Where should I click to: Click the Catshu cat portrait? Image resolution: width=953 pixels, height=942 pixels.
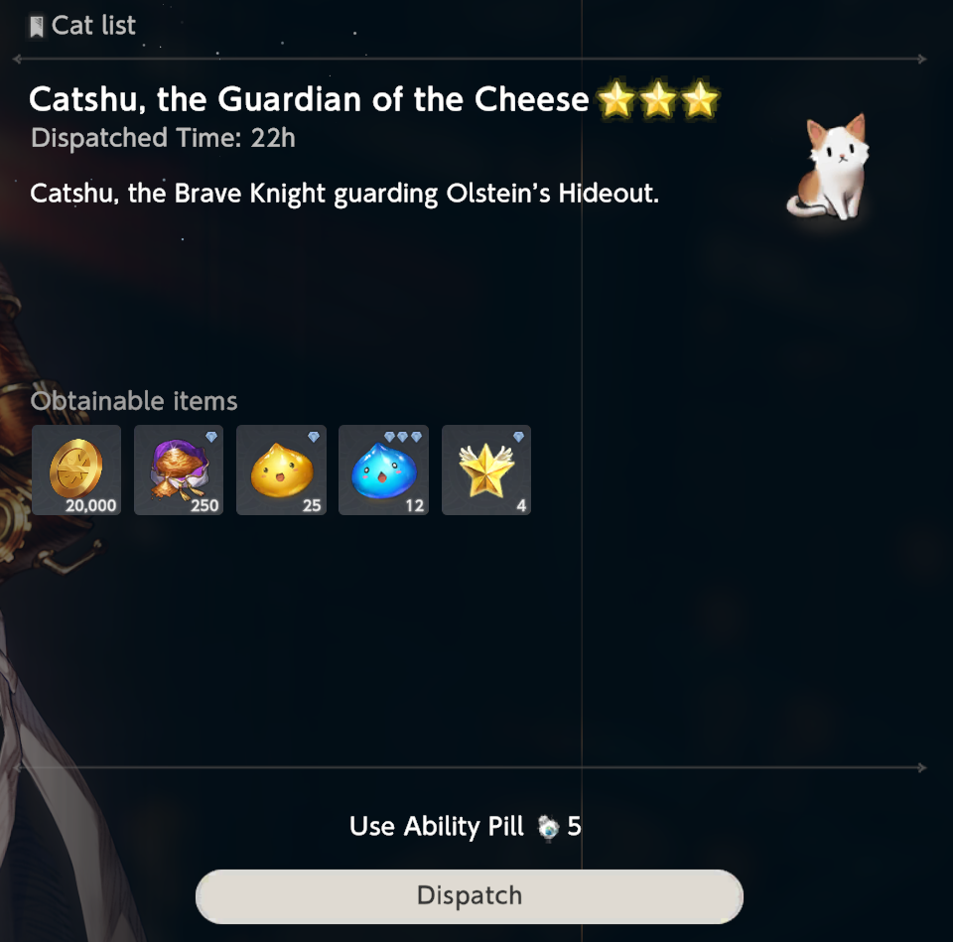pos(828,167)
